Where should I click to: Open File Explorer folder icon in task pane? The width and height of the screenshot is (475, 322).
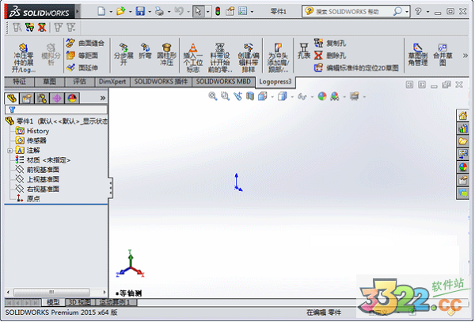coord(462,141)
